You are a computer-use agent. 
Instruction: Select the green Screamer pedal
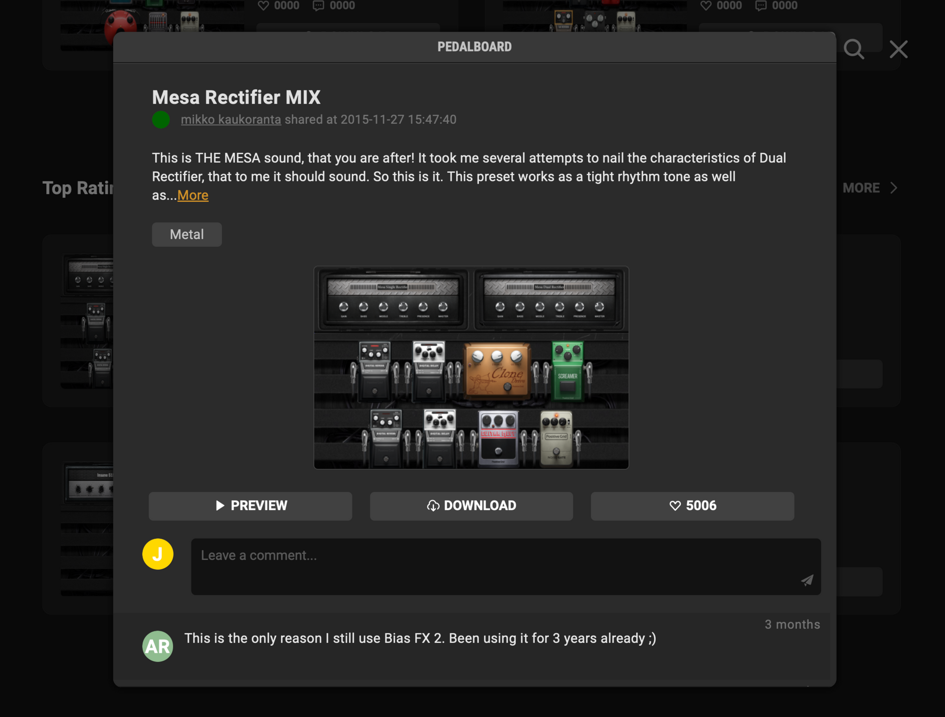(x=567, y=370)
